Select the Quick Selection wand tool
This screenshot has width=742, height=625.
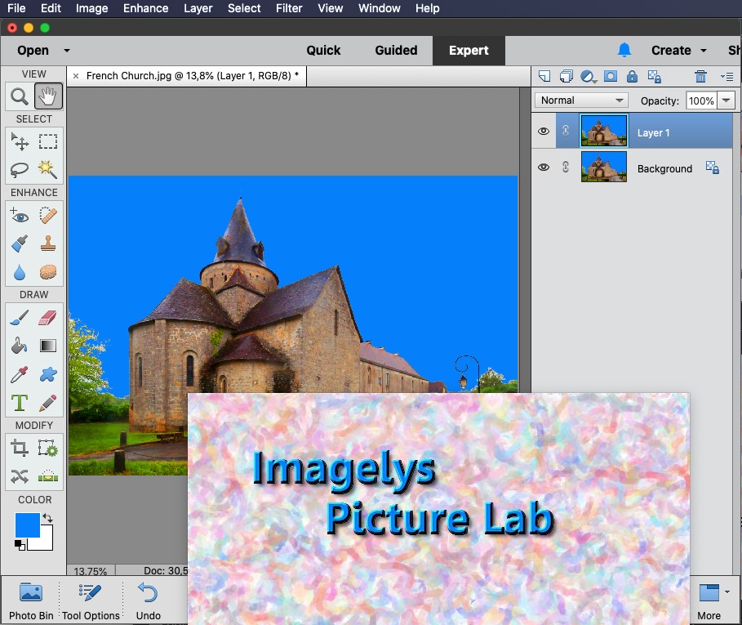(48, 169)
